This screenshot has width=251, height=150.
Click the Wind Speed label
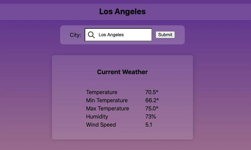coord(101,125)
